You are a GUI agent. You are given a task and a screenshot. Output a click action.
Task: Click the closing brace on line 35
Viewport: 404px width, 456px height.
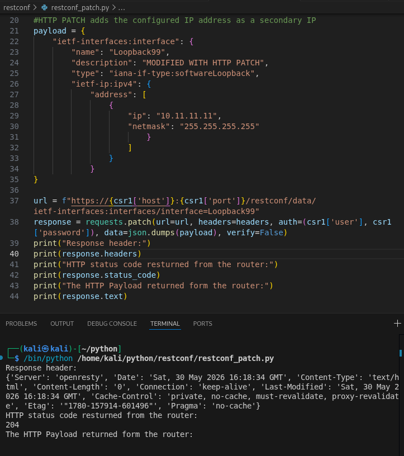click(x=36, y=180)
